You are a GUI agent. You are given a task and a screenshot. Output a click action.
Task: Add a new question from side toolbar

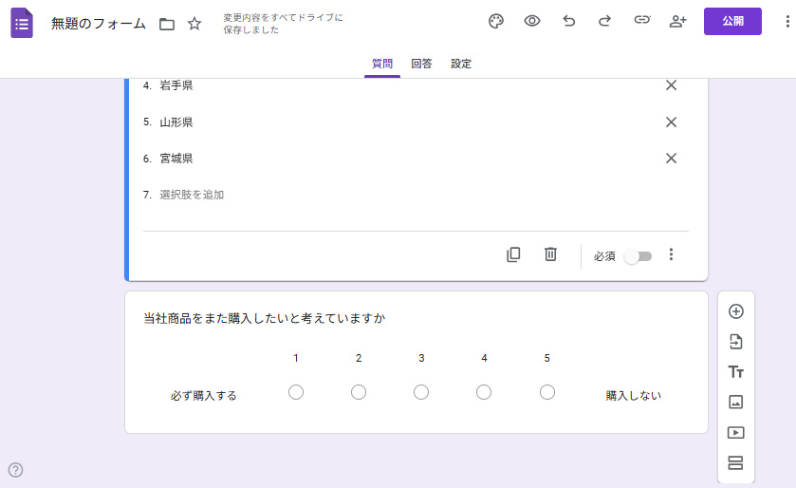coord(735,311)
